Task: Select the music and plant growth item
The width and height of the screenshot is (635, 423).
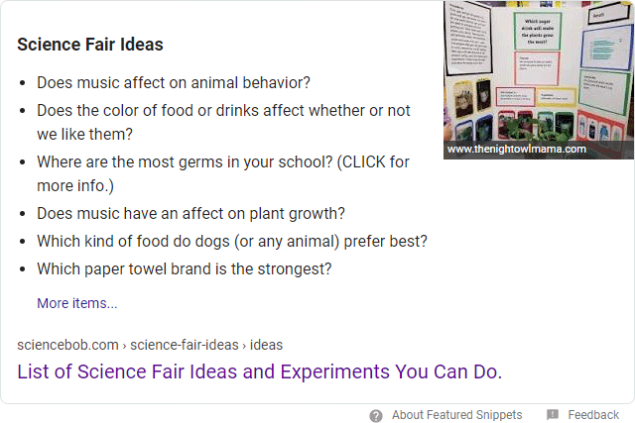Action: [190, 213]
